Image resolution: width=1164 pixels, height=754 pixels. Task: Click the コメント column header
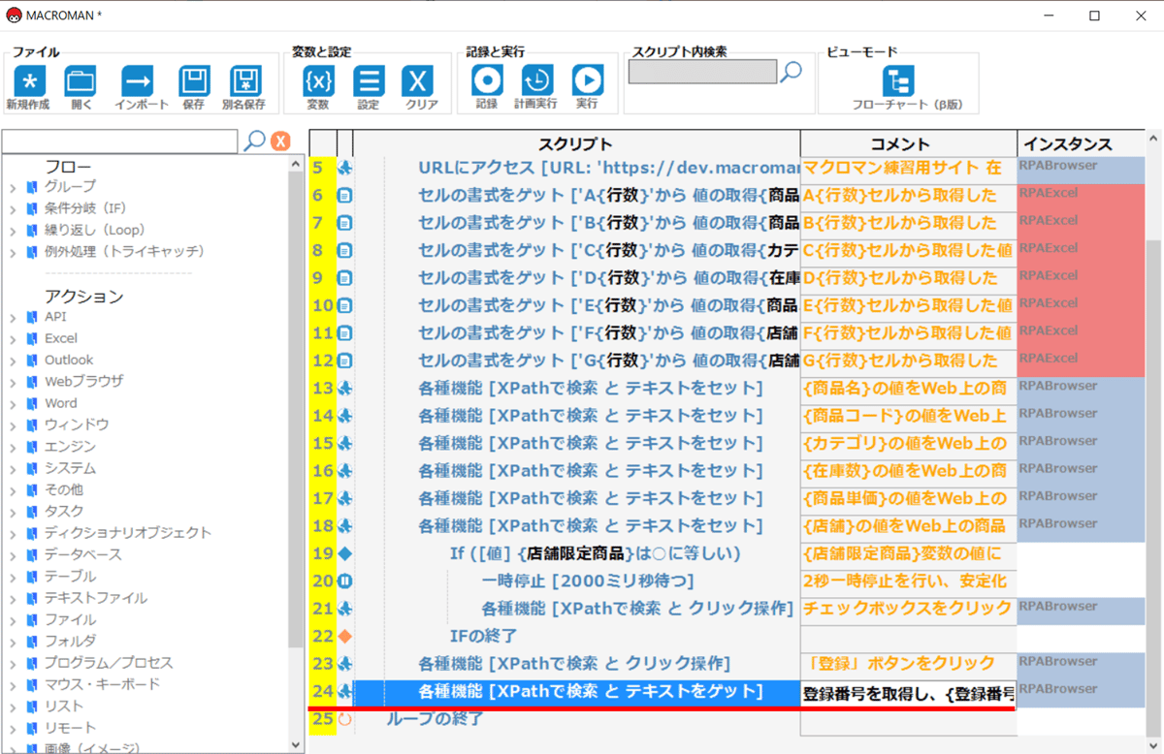[908, 143]
